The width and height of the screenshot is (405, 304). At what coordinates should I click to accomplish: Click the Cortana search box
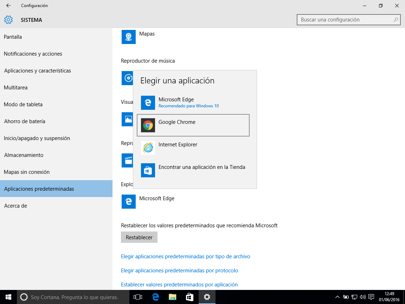point(73,297)
